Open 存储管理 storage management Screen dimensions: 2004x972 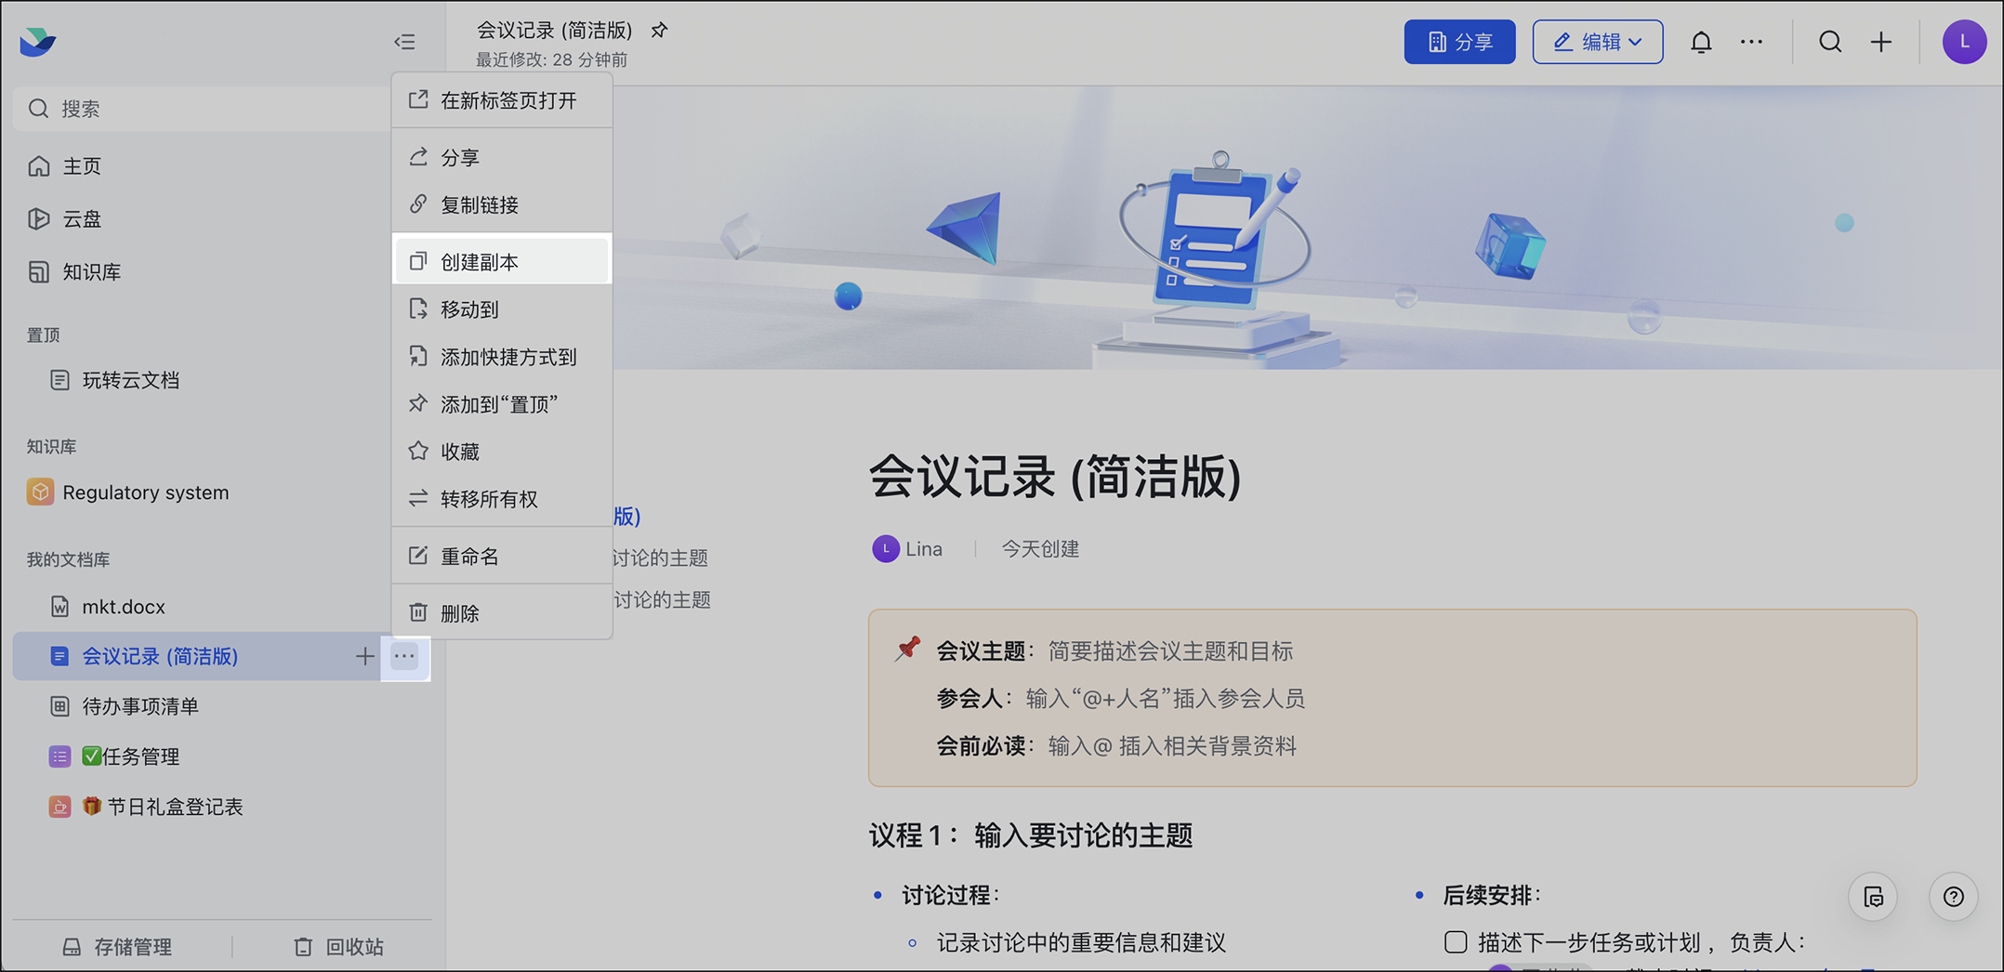117,947
